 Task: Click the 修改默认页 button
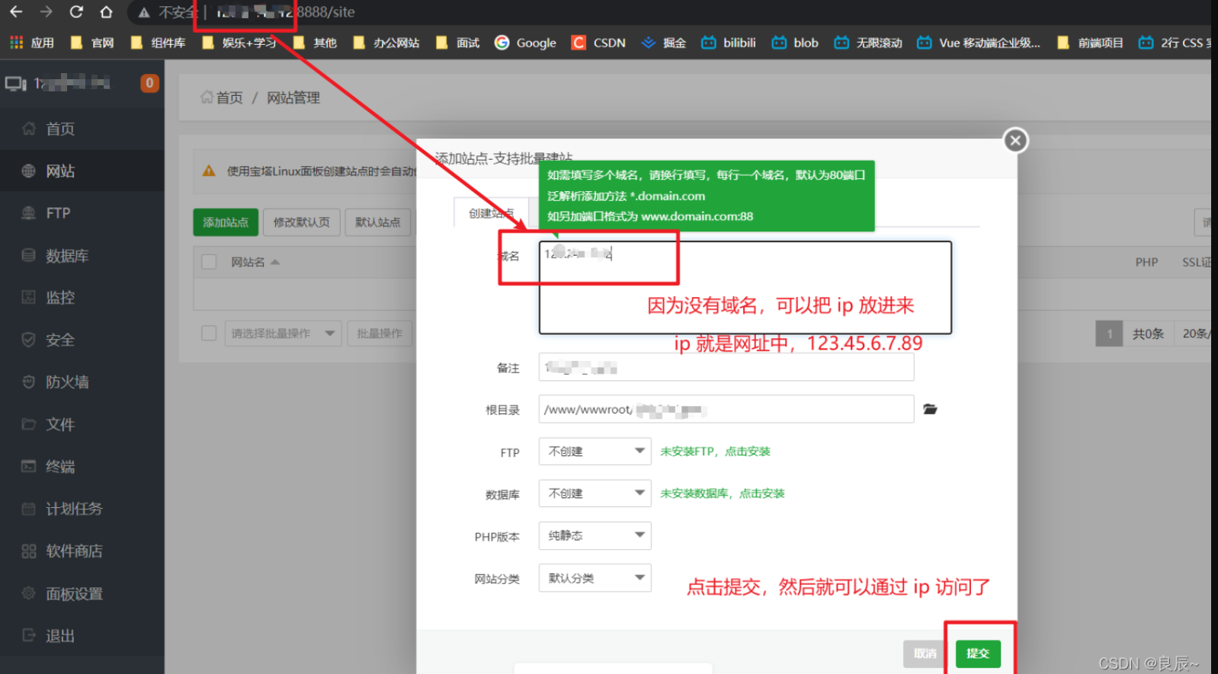click(x=302, y=222)
